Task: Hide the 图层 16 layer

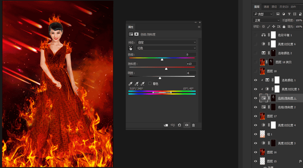Action: coord(255,152)
